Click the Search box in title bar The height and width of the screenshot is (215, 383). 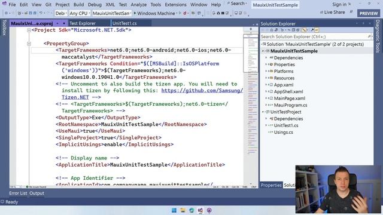pos(237,4)
